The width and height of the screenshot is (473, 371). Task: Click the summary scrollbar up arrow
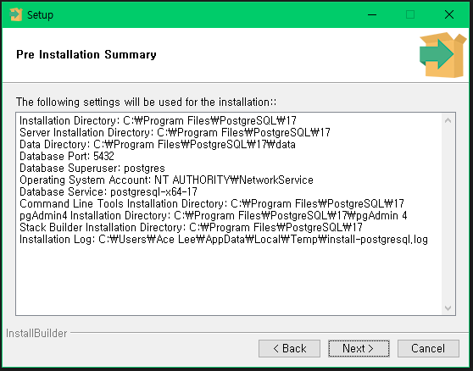tap(448, 120)
